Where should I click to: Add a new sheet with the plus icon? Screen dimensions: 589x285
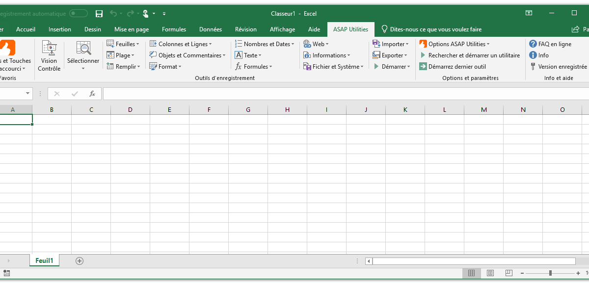(x=80, y=261)
